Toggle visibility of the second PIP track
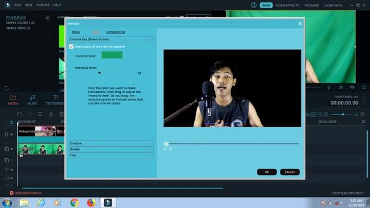Image resolution: width=370 pixels, height=208 pixels. pyautogui.click(x=12, y=160)
